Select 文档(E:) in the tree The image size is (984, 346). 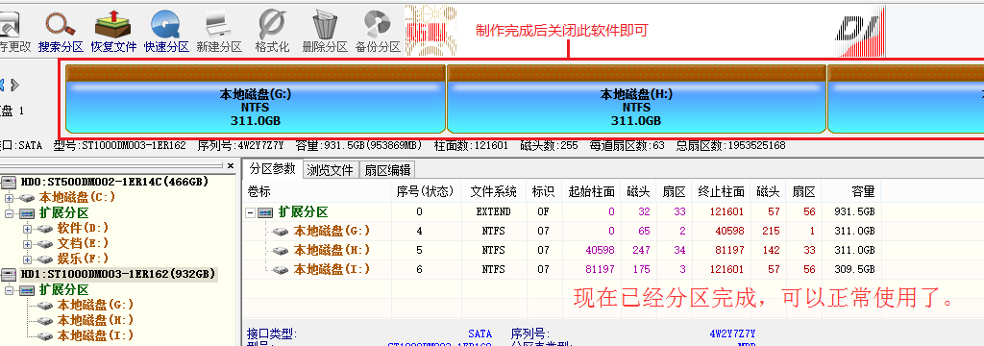click(83, 243)
